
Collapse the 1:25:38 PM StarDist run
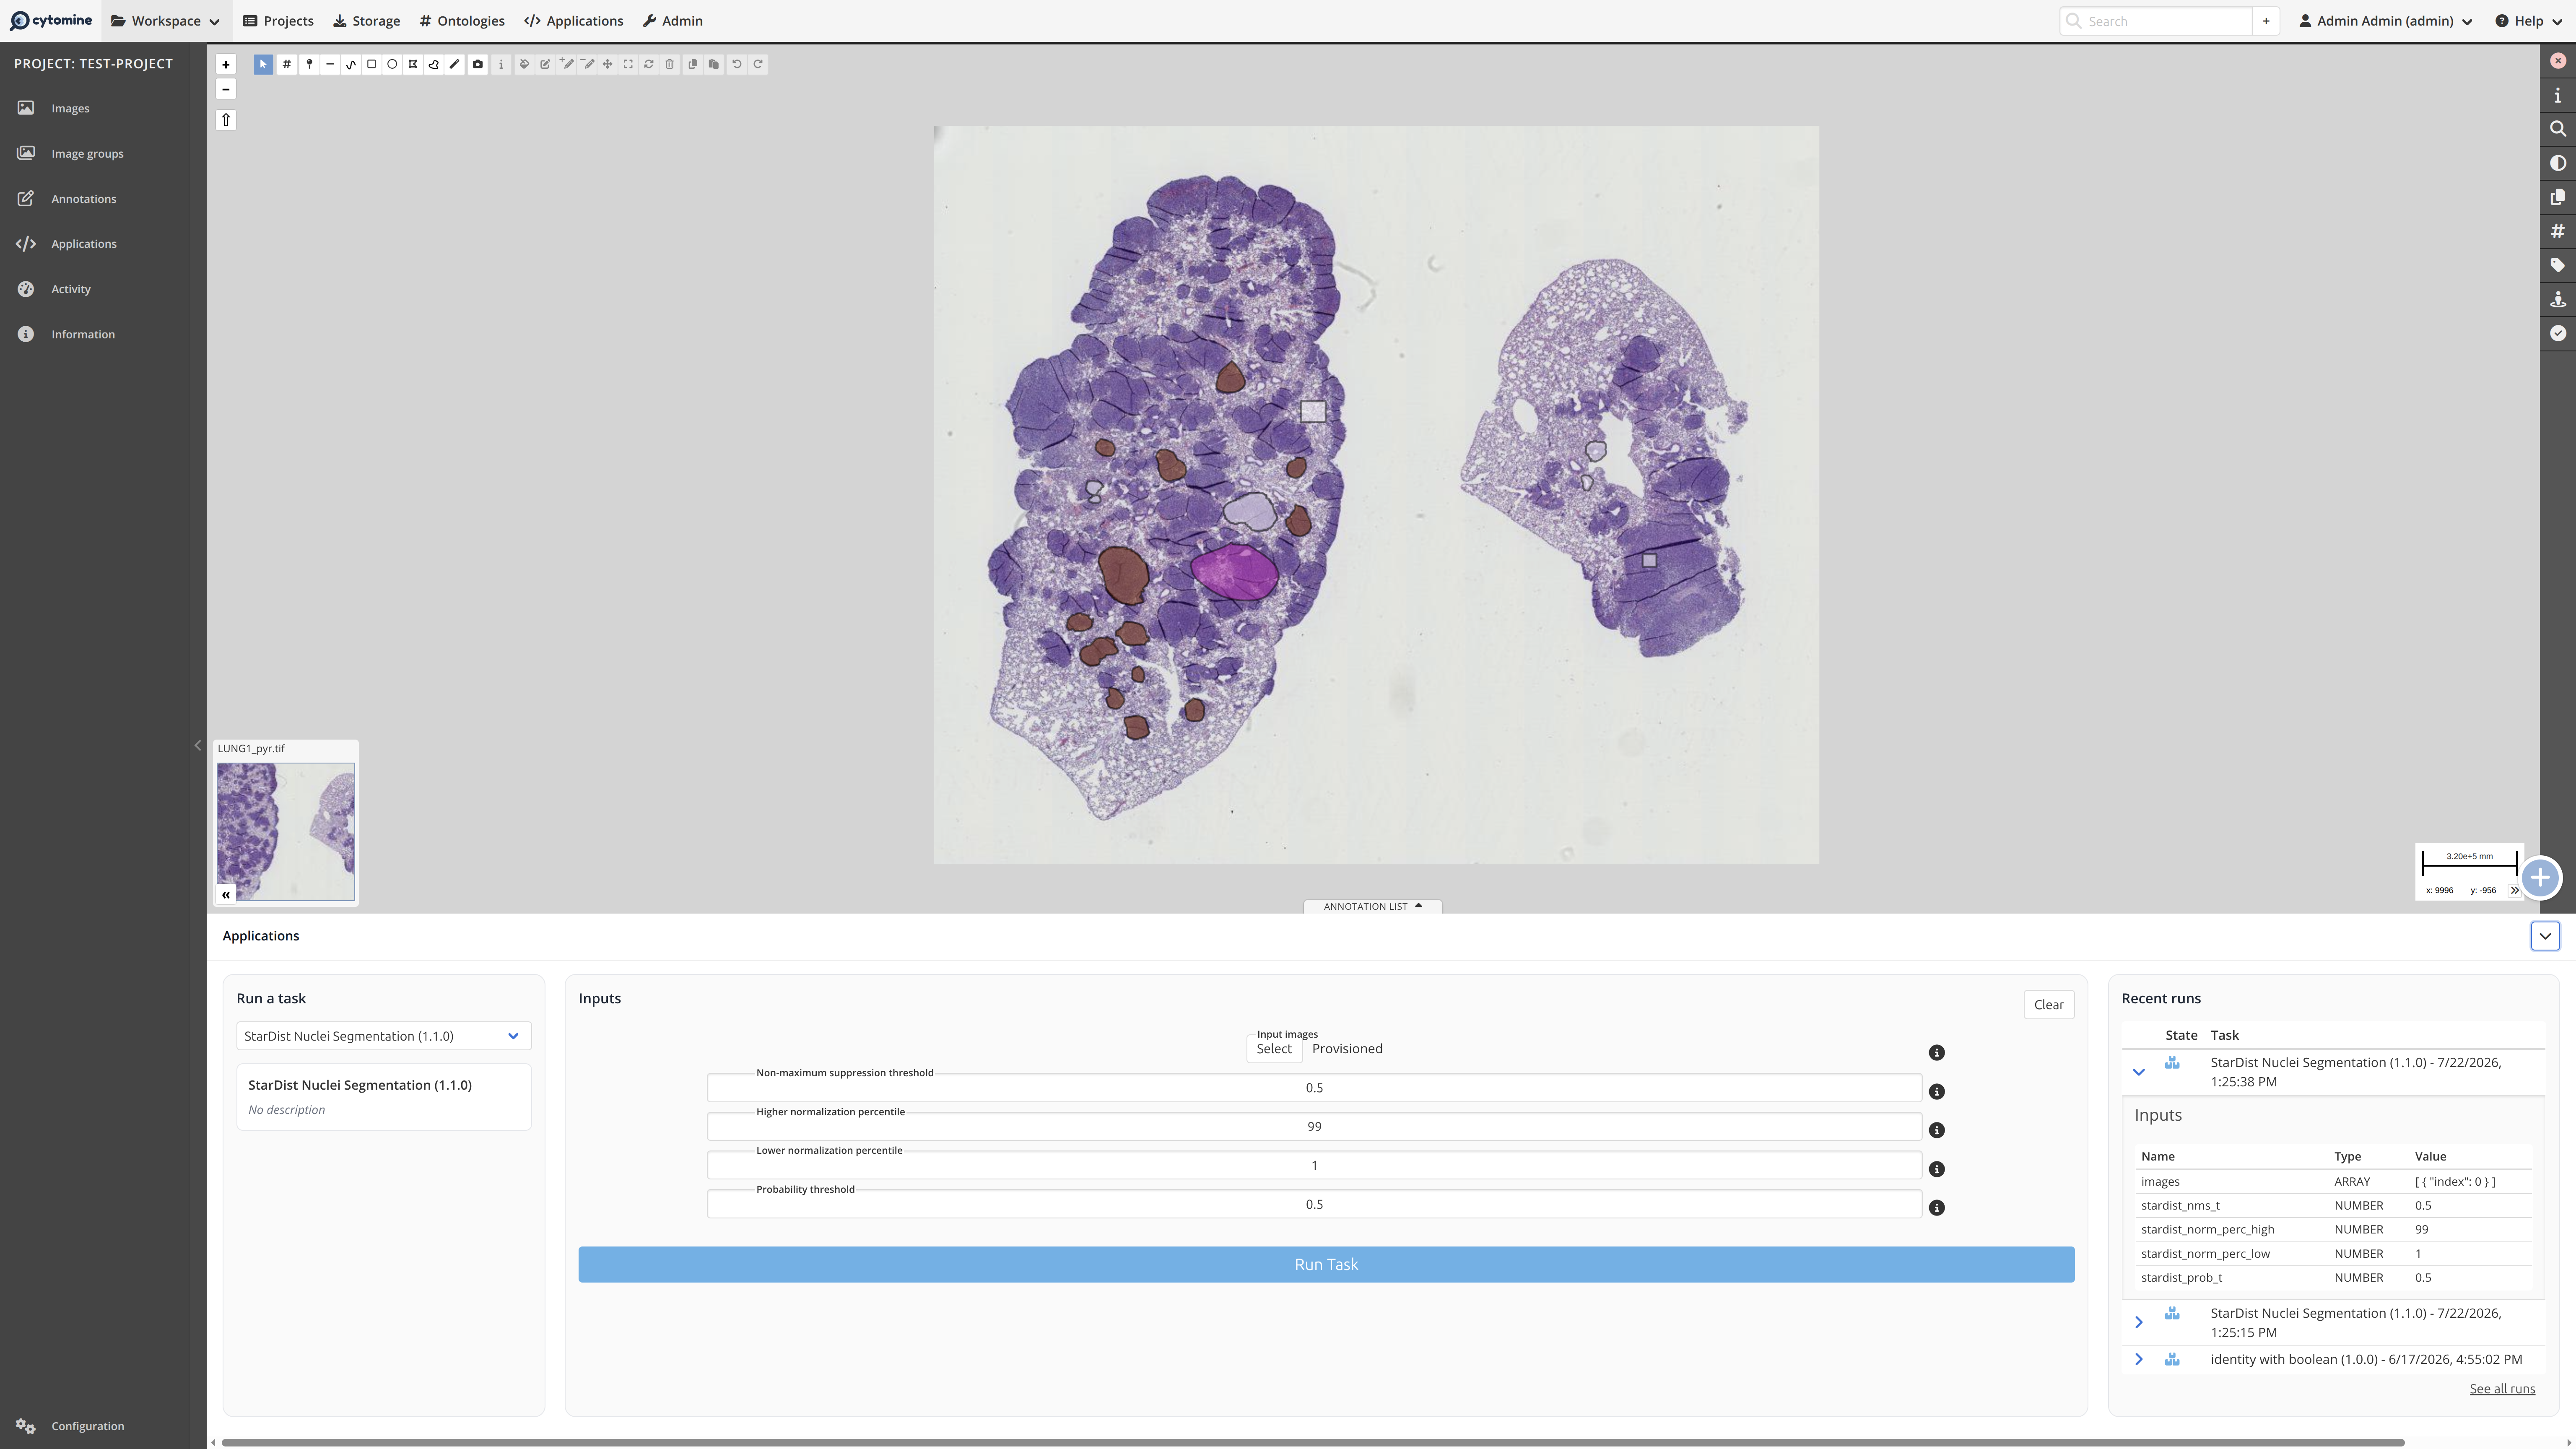click(2139, 1072)
